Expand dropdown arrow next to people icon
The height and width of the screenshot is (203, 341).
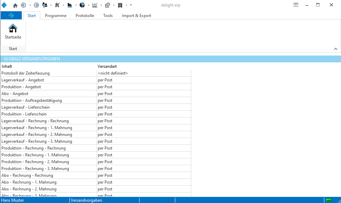[51, 5]
